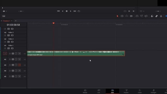167x94 pixels.
Task: Toggle linked selection chain icon
Action: click(157, 16)
